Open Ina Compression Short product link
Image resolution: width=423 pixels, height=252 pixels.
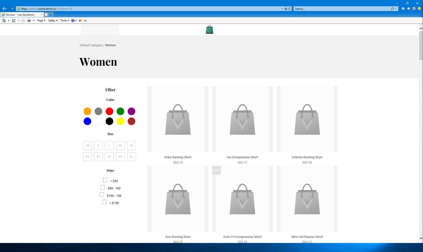tap(242, 157)
